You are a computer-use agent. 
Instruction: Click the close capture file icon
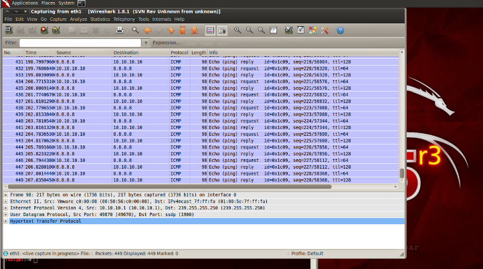96,30
